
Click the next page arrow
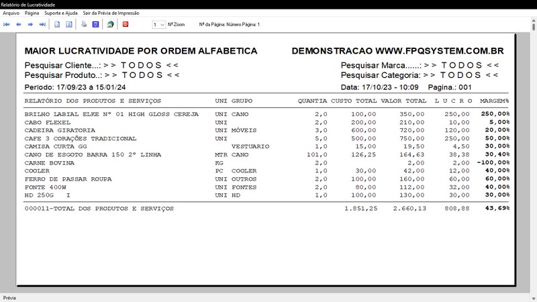pyautogui.click(x=31, y=24)
